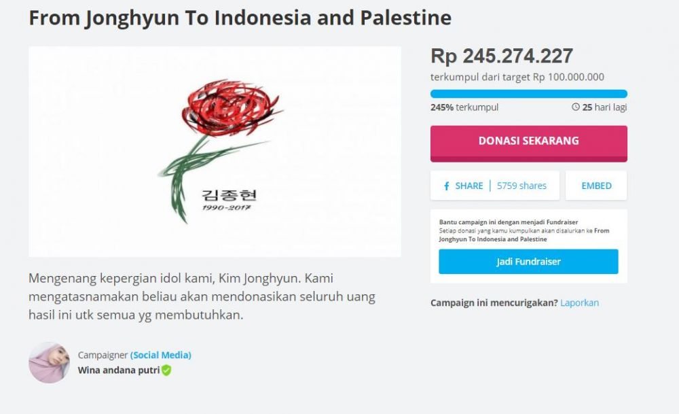Open the EMBED option for this campaign

coord(595,185)
